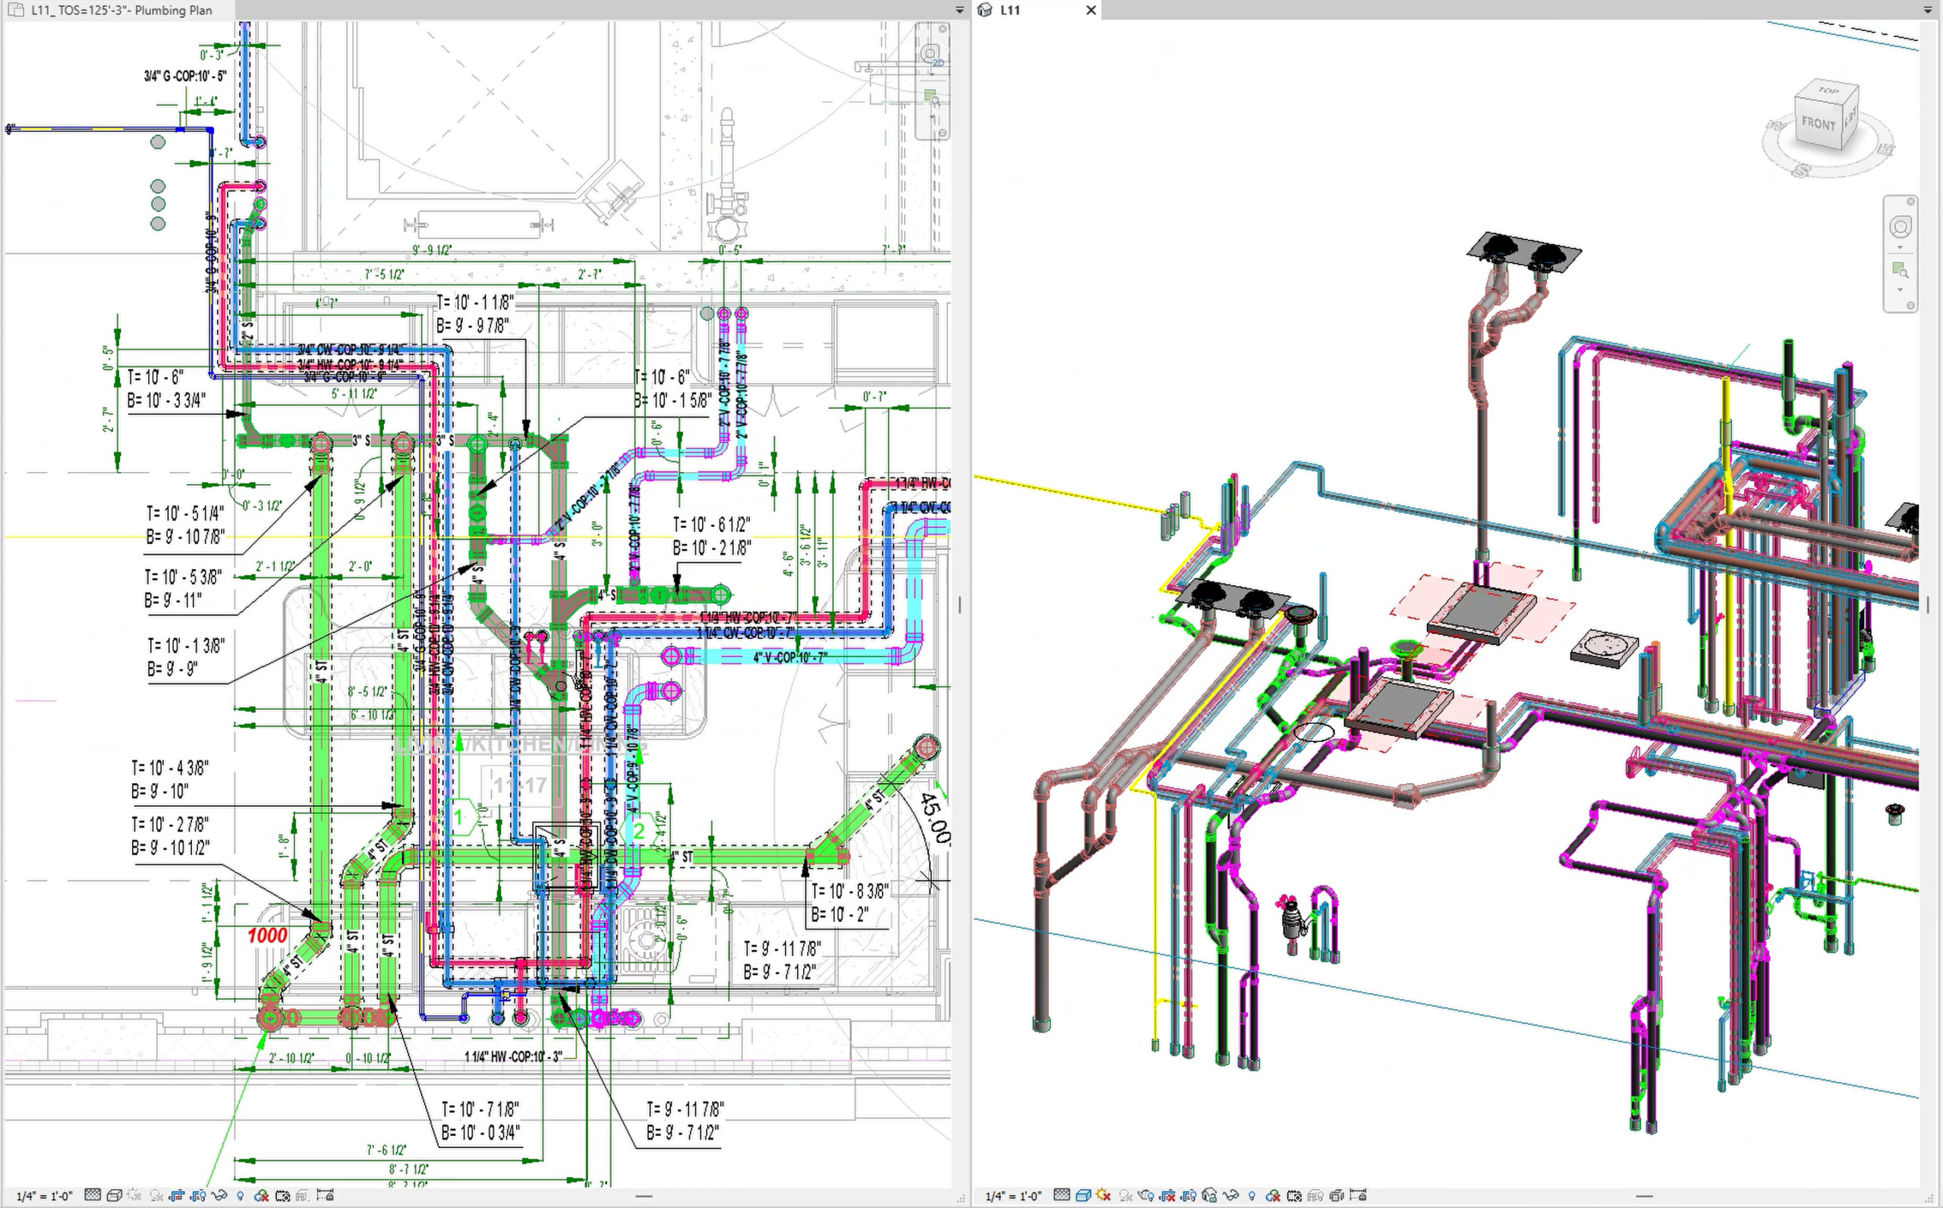Expand zoom options arrow on 3D navigation bar

click(1900, 289)
